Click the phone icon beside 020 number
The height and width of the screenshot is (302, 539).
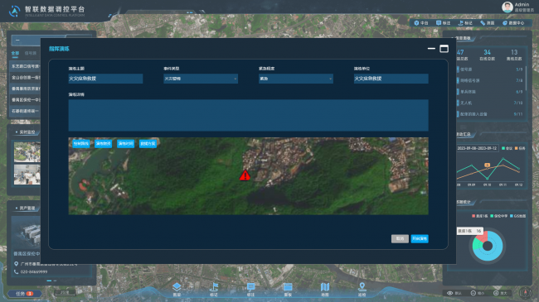tap(16, 271)
